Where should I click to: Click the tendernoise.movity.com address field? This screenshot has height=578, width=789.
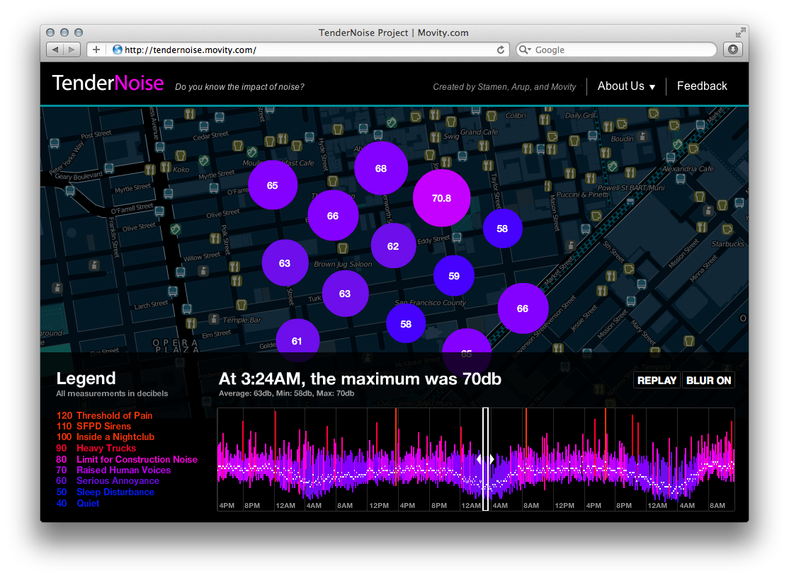[305, 50]
